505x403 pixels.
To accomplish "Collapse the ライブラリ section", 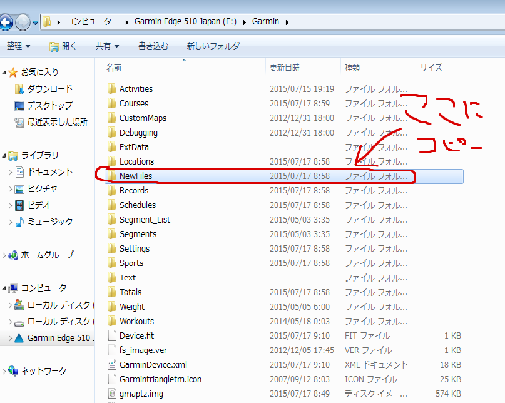I will tap(4, 156).
